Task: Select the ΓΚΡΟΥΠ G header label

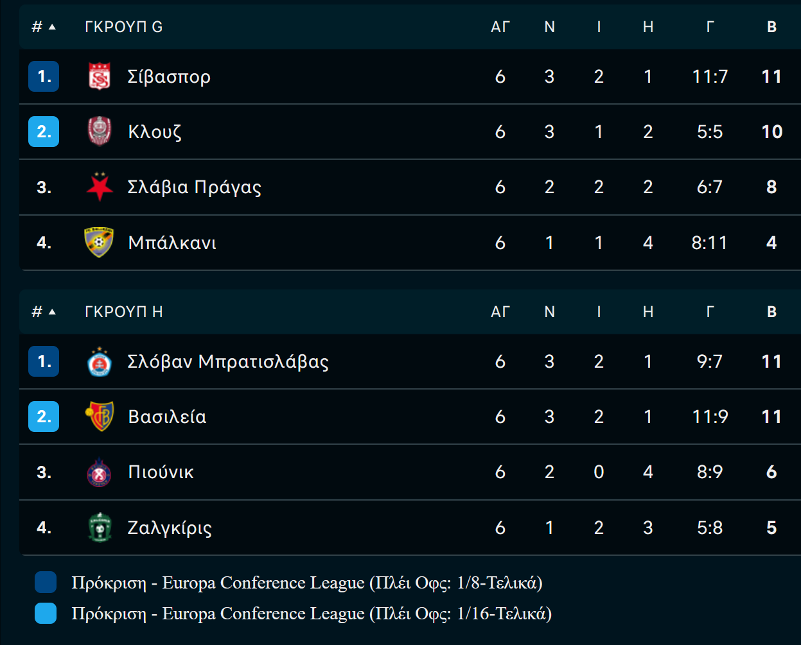Action: pyautogui.click(x=123, y=27)
